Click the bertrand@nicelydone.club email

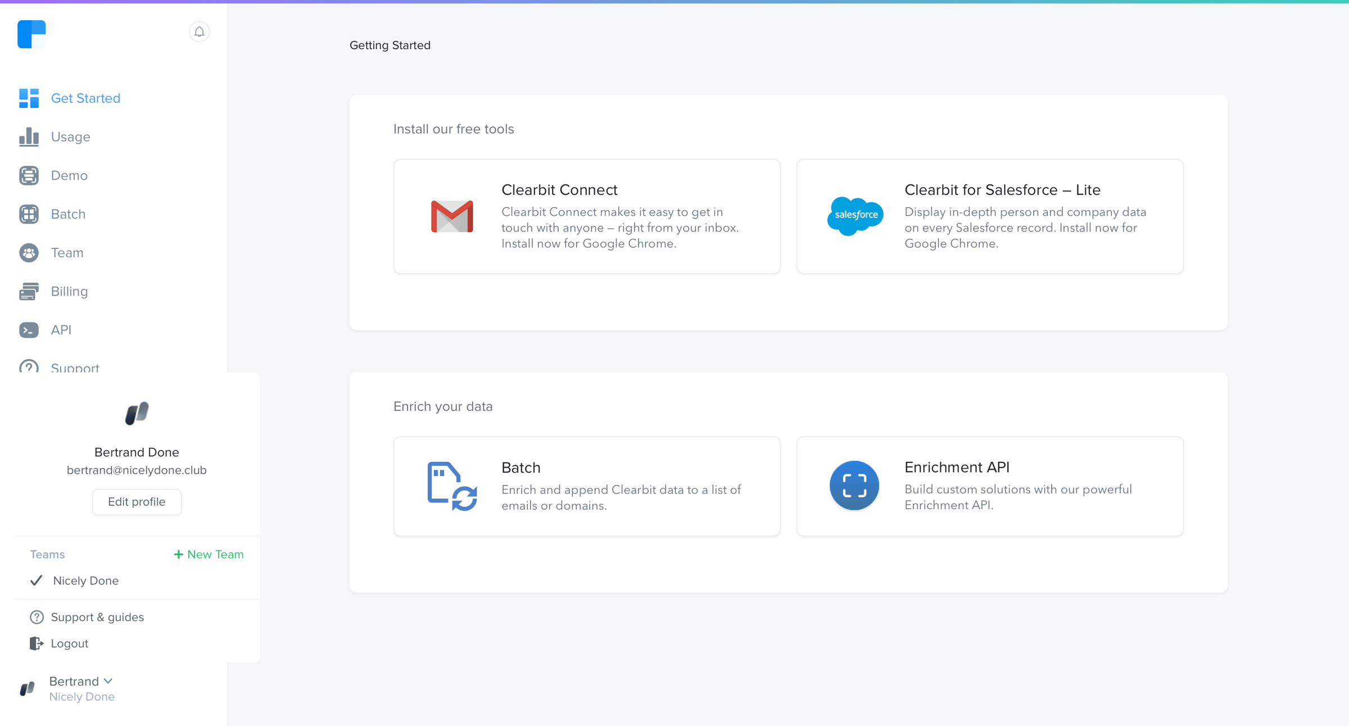coord(137,470)
